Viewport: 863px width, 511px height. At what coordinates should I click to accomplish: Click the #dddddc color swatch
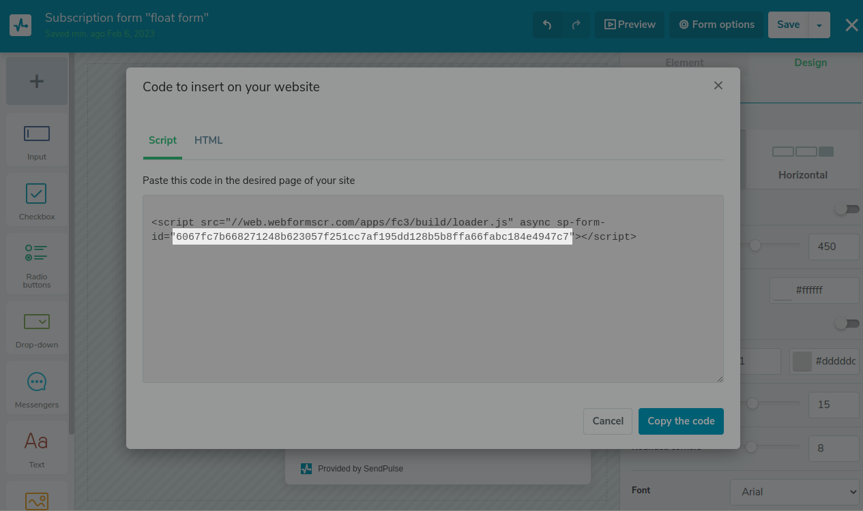[802, 362]
